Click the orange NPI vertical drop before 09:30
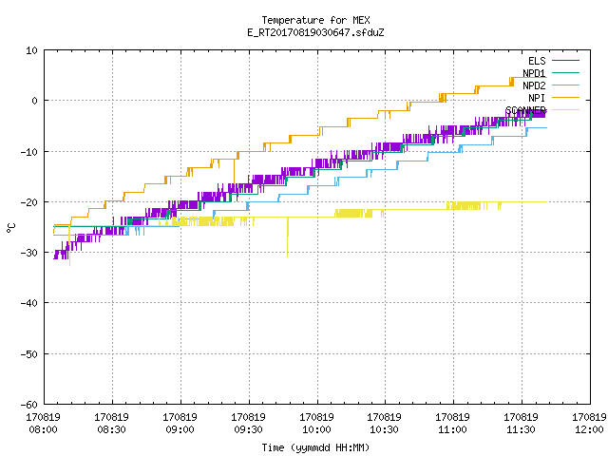The width and height of the screenshot is (608, 456). pos(235,170)
